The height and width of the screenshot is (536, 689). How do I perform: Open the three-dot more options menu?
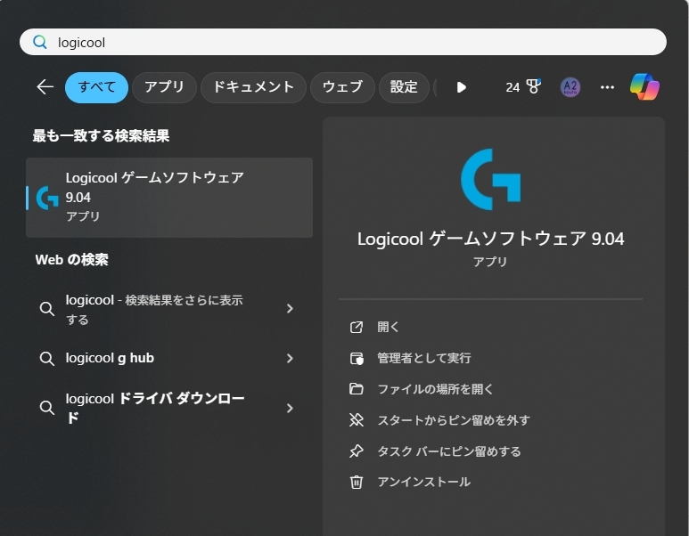click(607, 87)
